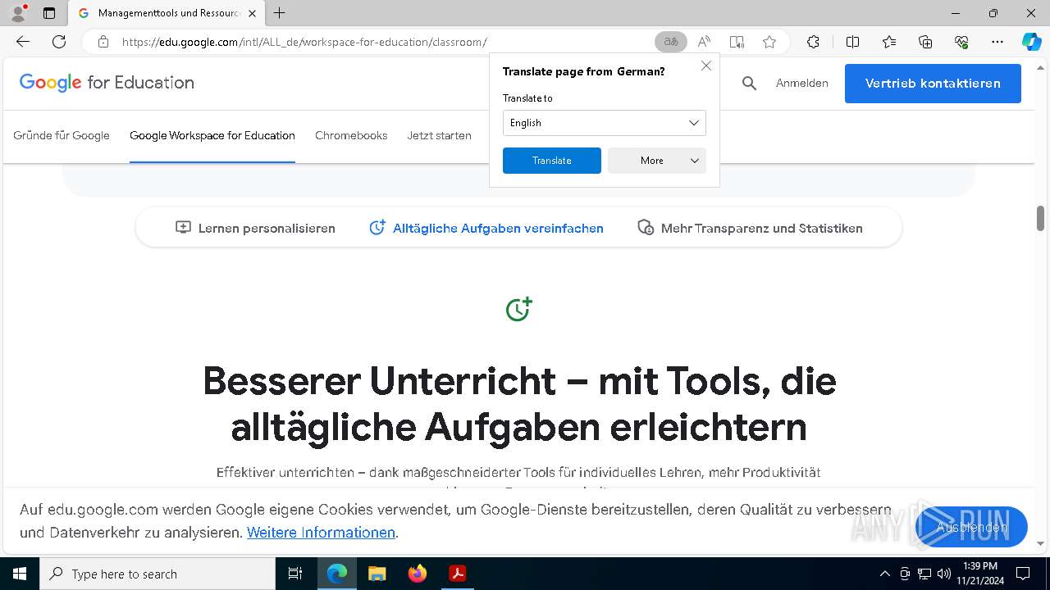Click Vertrieb kontaktieren button

click(933, 84)
